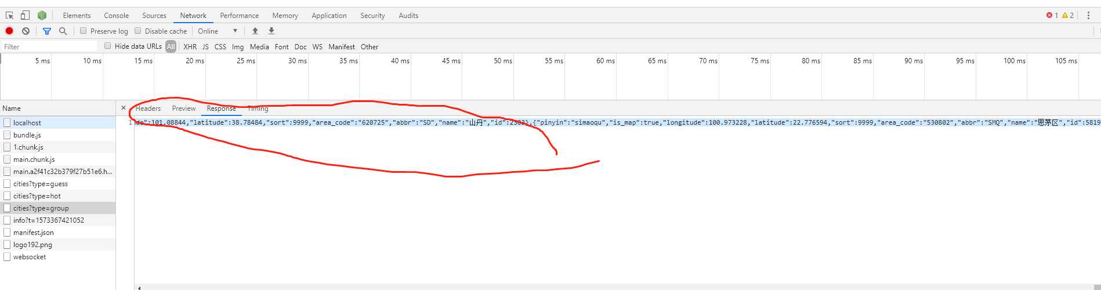Show the request Headers tab
This screenshot has width=1101, height=290.
click(x=148, y=108)
